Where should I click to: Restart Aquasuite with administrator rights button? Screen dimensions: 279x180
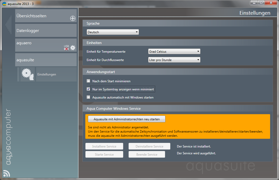tap(127, 119)
